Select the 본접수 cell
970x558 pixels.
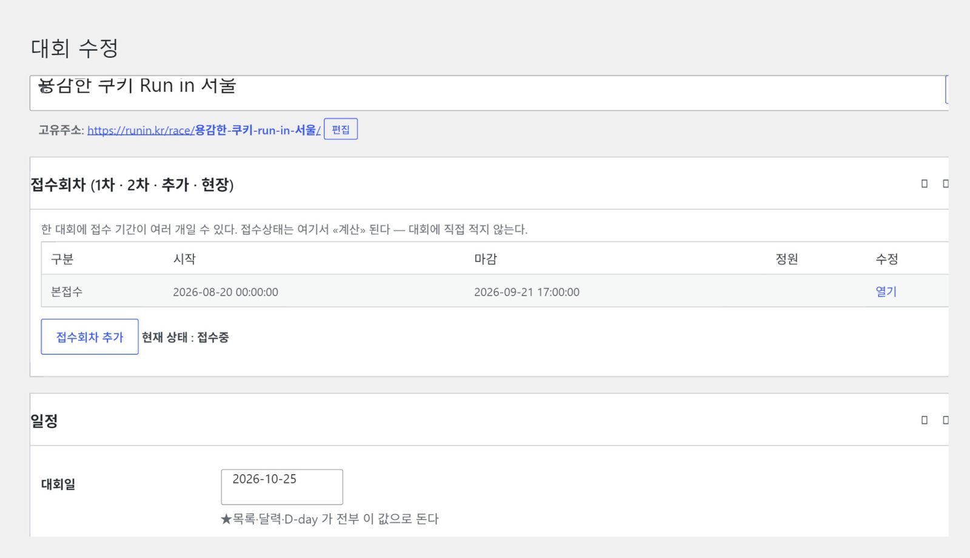pyautogui.click(x=67, y=292)
